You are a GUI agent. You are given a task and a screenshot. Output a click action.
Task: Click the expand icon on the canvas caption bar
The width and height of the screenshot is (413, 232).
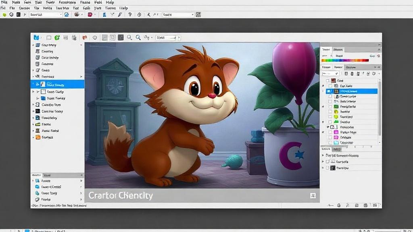pyautogui.click(x=313, y=195)
